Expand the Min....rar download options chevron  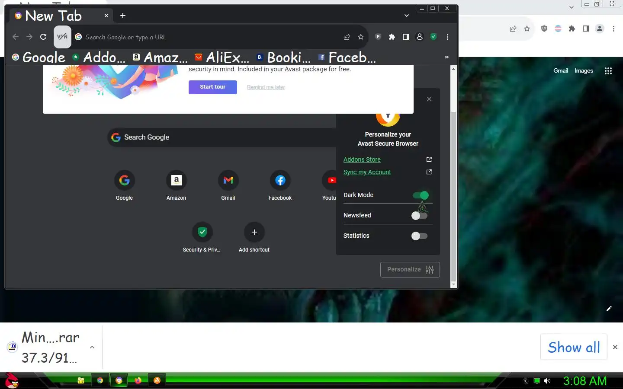(x=92, y=347)
